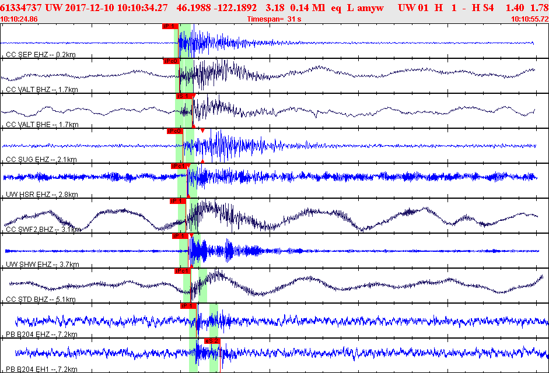Screen dimensions: 549x373
Task: Select the eS 2 pick flag on B204 EH1 trace
Action: pyautogui.click(x=212, y=341)
